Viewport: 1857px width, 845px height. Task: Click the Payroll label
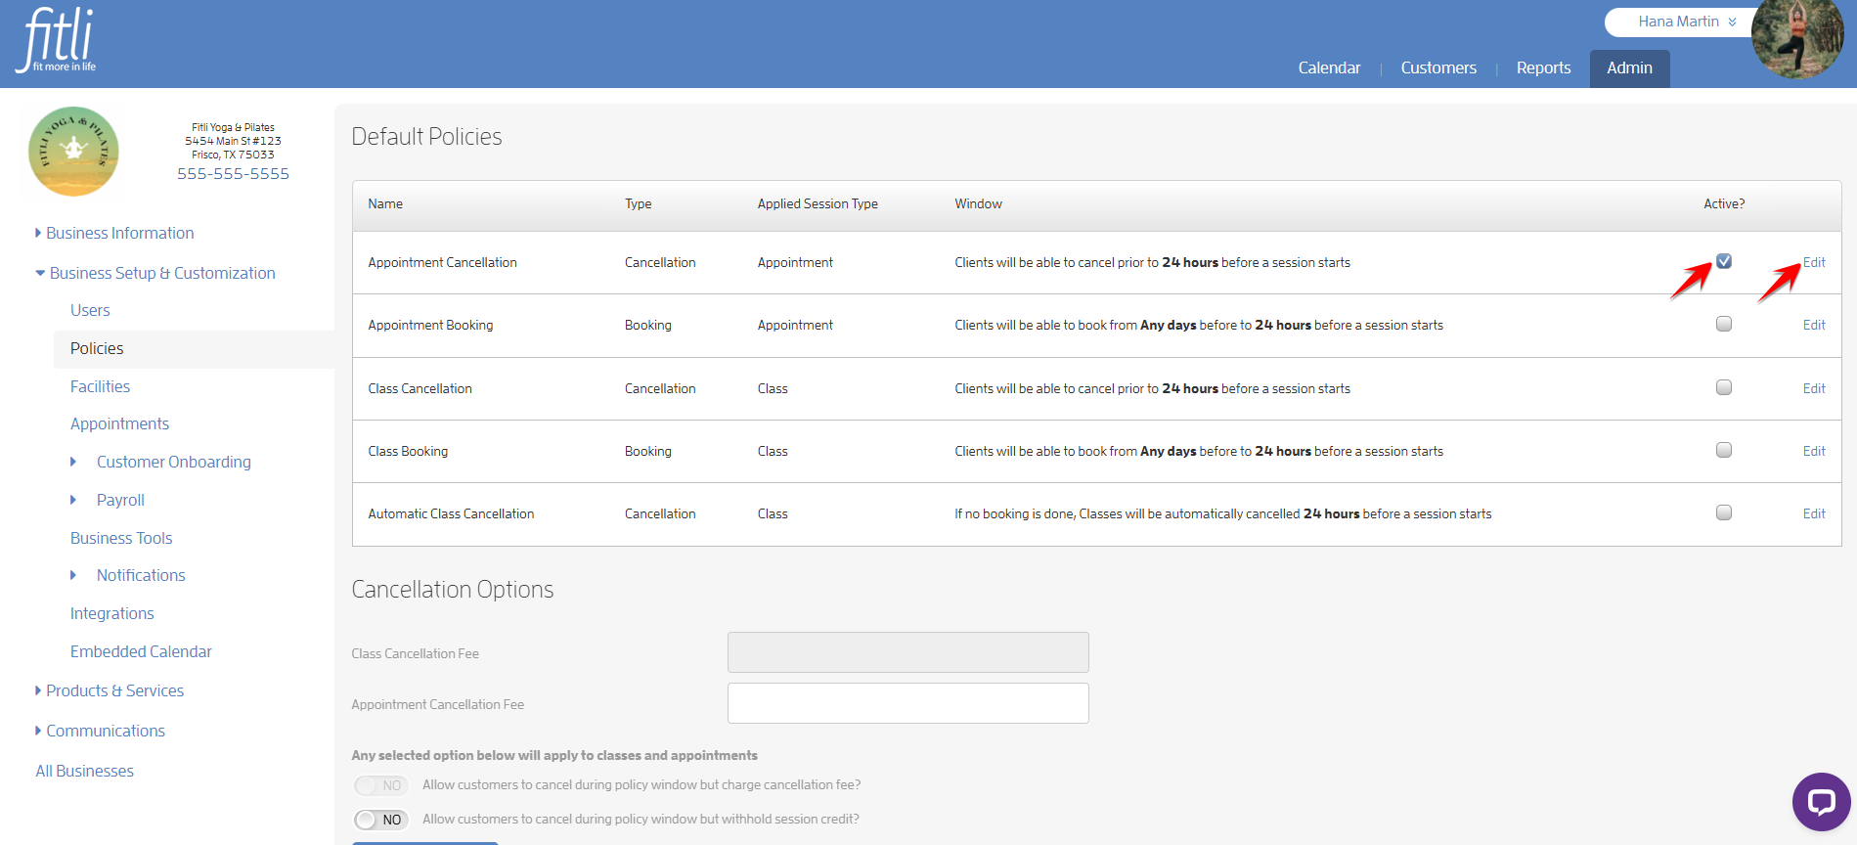[x=120, y=500]
